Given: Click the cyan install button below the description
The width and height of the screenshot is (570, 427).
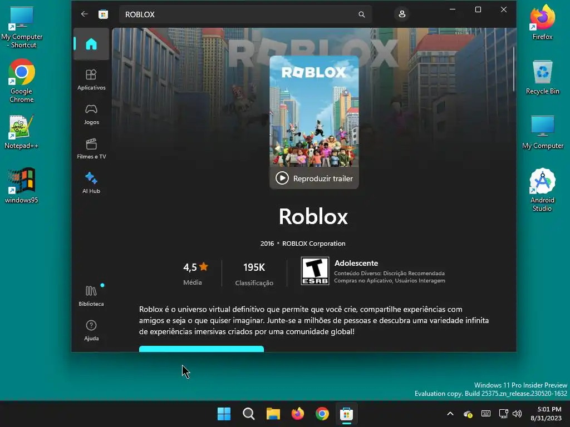Looking at the screenshot, I should (x=202, y=349).
